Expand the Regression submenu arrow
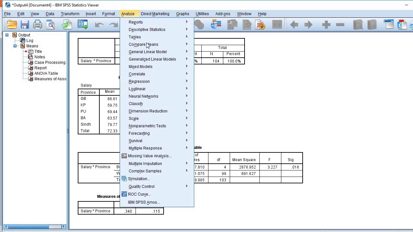 [187, 81]
